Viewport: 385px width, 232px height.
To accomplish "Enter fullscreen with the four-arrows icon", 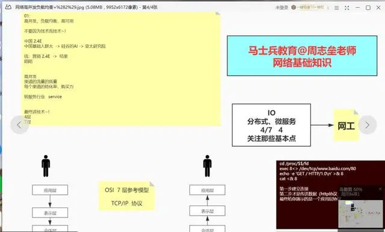I will coord(346,8).
